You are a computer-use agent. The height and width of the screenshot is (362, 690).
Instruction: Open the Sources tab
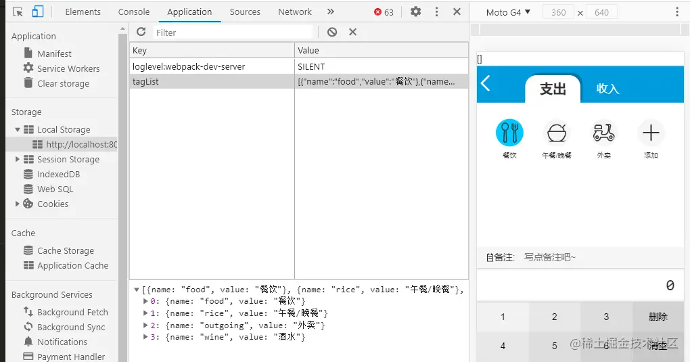coord(245,12)
